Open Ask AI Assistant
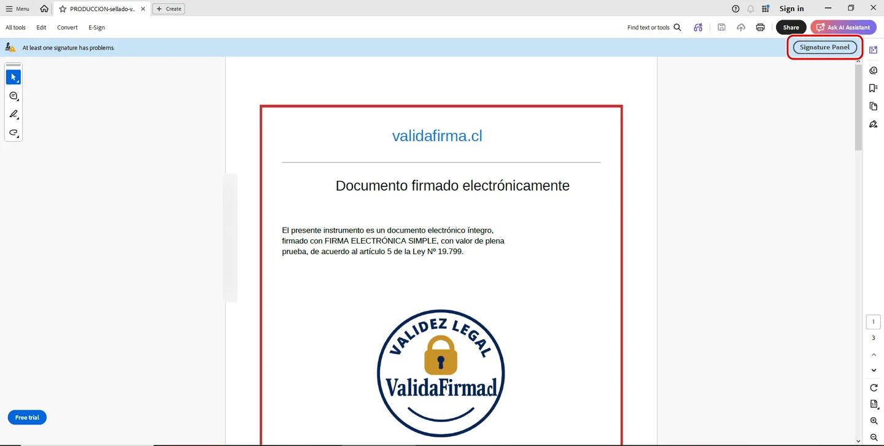This screenshot has width=884, height=446. coord(843,28)
